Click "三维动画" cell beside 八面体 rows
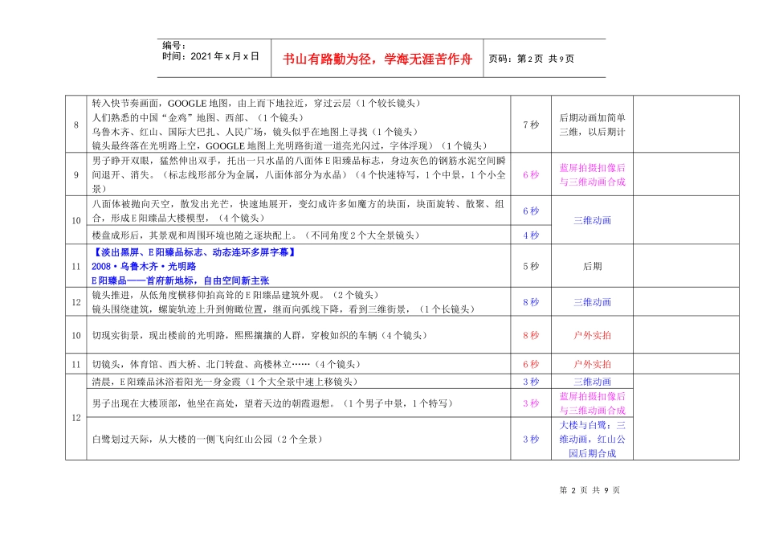Screen dimensions: 763x540 [x=592, y=220]
